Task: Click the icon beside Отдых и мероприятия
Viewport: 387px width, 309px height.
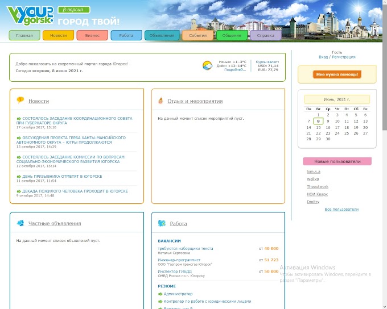Action: [x=160, y=101]
